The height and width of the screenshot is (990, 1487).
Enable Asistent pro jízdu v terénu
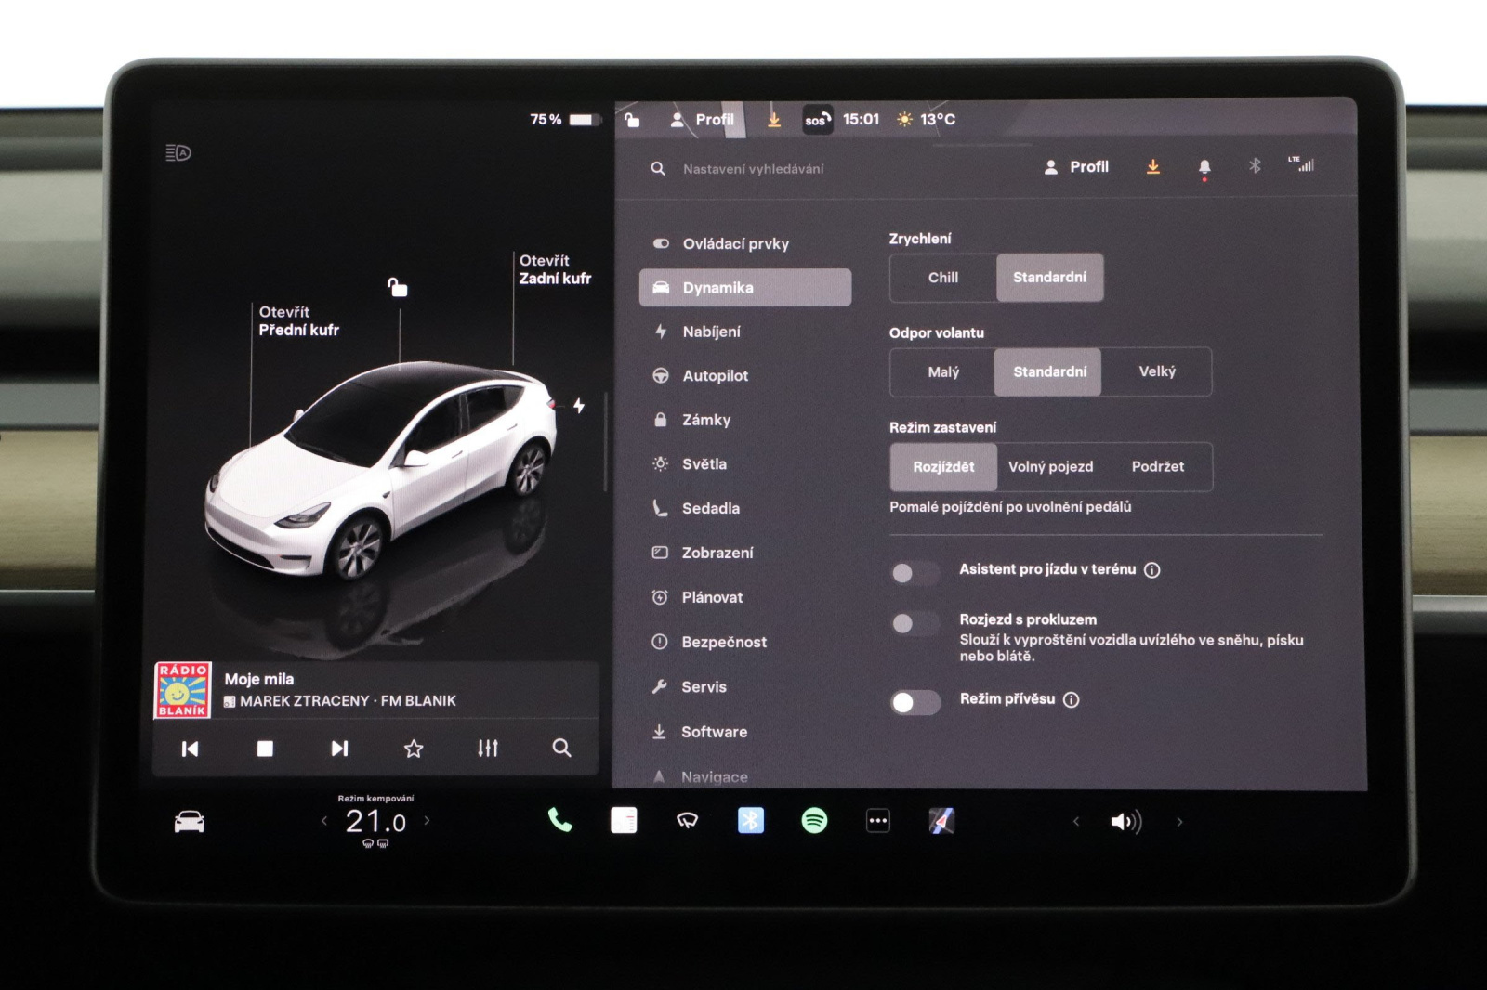915,573
